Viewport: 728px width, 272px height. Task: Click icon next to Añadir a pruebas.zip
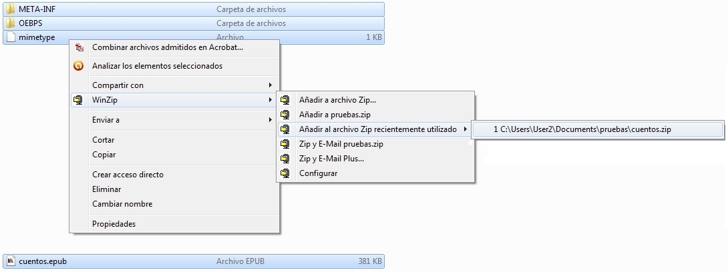(x=285, y=115)
